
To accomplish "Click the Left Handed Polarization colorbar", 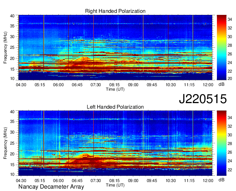I will 221,143.
